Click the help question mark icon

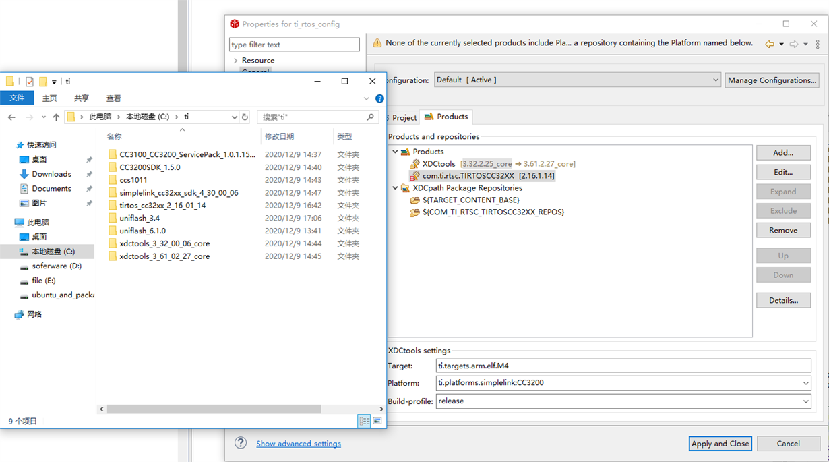pos(241,443)
